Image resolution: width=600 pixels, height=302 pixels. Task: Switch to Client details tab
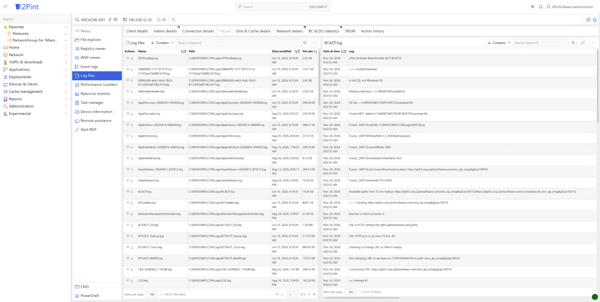[x=137, y=31]
